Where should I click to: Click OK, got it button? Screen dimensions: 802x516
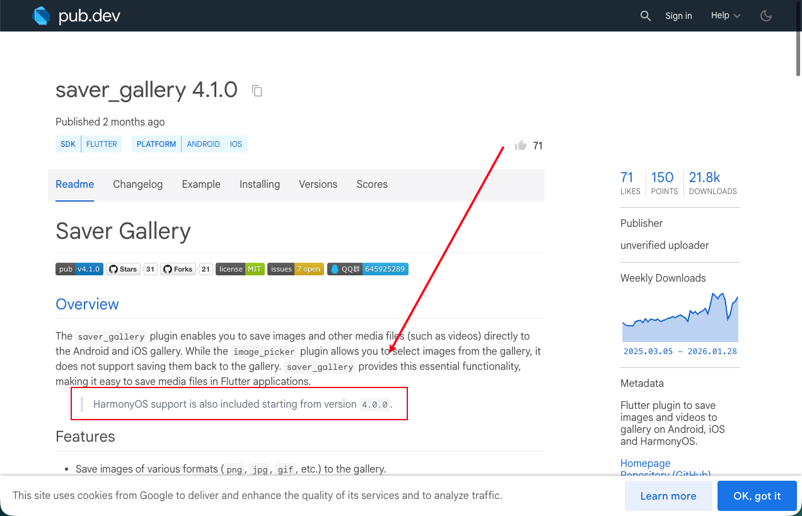point(757,496)
